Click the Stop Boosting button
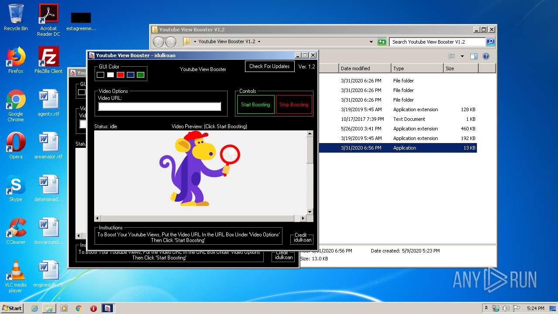This screenshot has height=314, width=558. pos(294,105)
